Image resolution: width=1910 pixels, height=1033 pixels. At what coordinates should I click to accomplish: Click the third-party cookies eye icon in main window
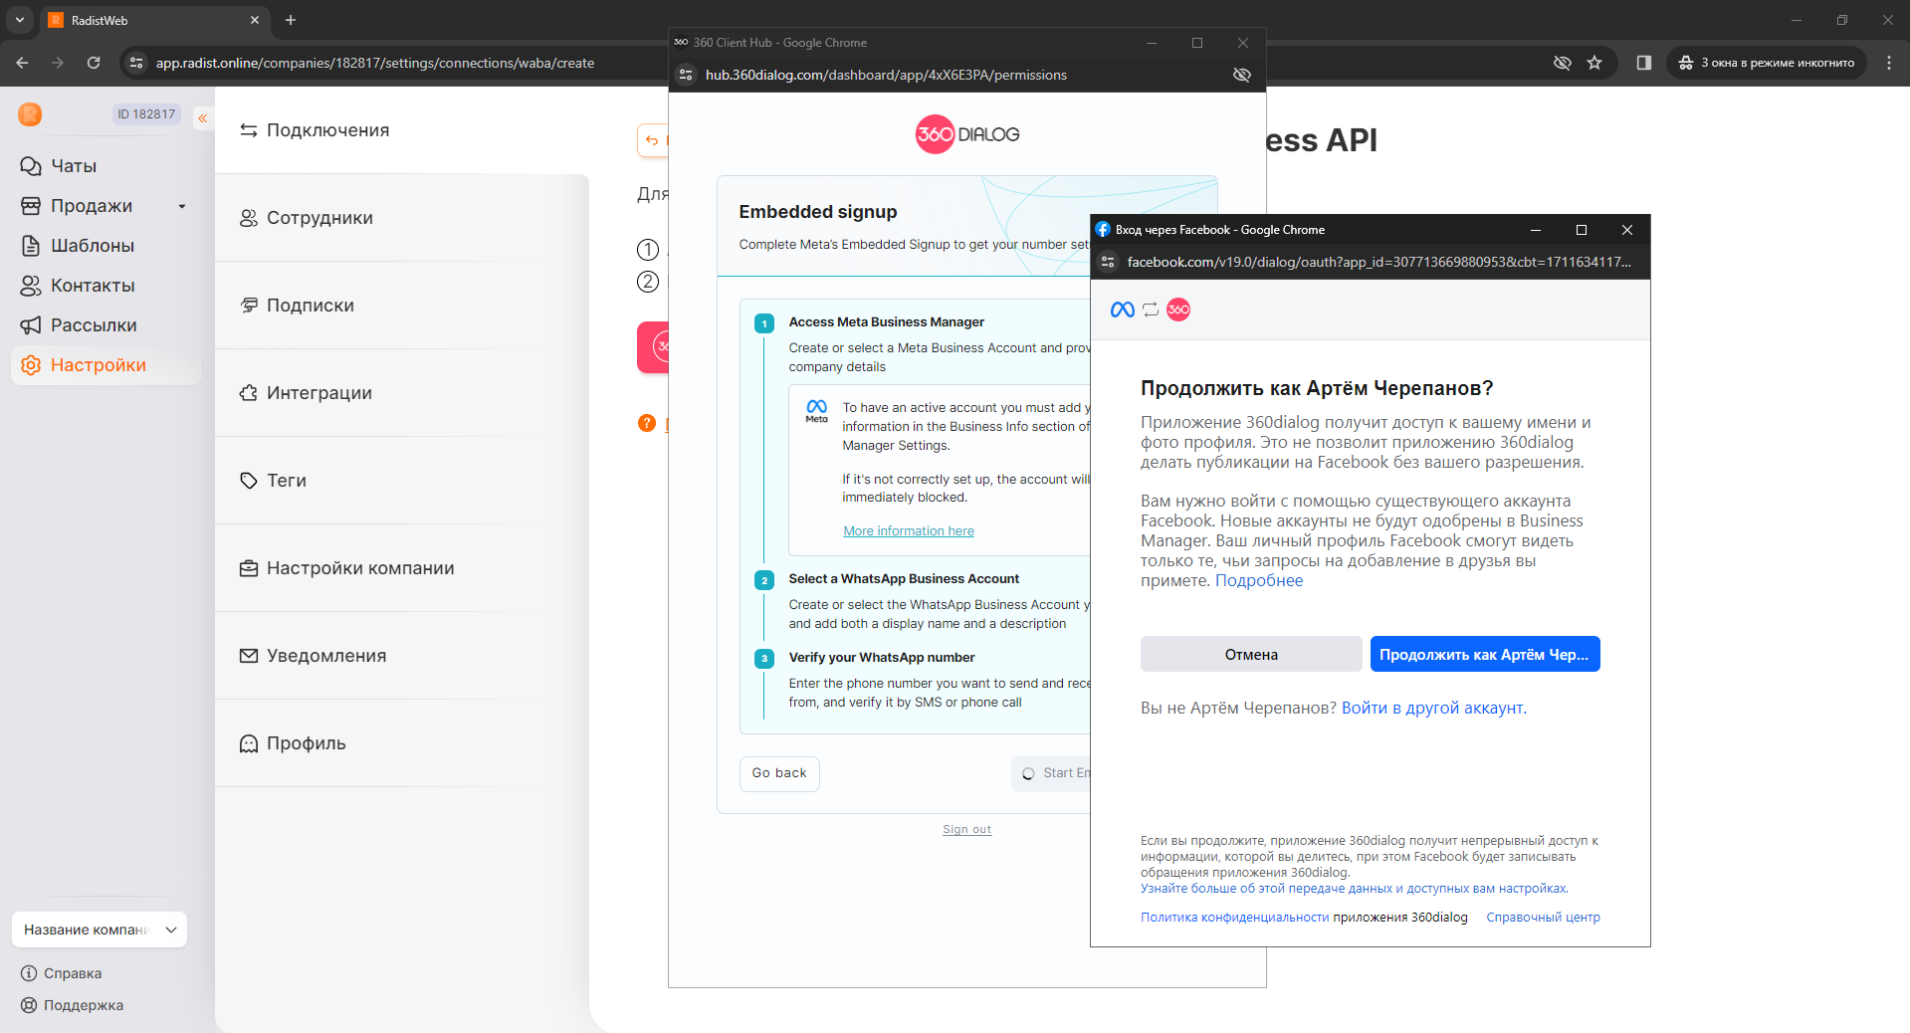[1563, 63]
